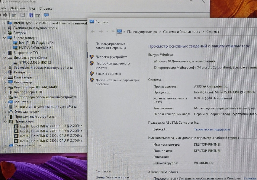
Task: Select disk ST1000LM035-1RK172
Action: [35, 62]
